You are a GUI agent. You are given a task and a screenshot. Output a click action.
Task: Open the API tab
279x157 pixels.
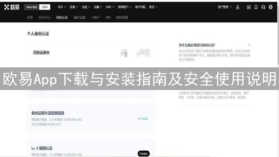pos(108,17)
